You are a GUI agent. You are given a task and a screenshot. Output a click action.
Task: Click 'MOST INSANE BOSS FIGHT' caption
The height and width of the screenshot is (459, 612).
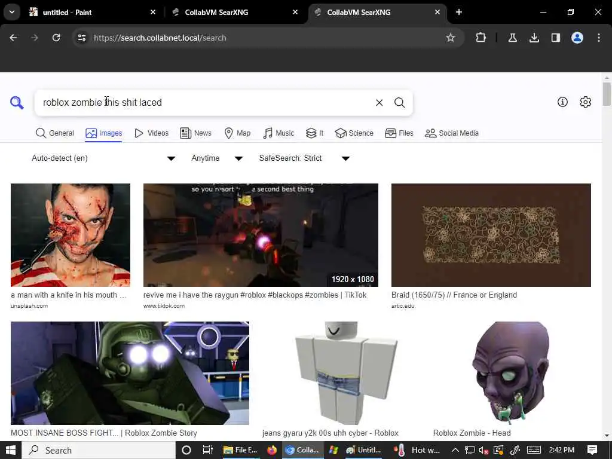tap(104, 433)
